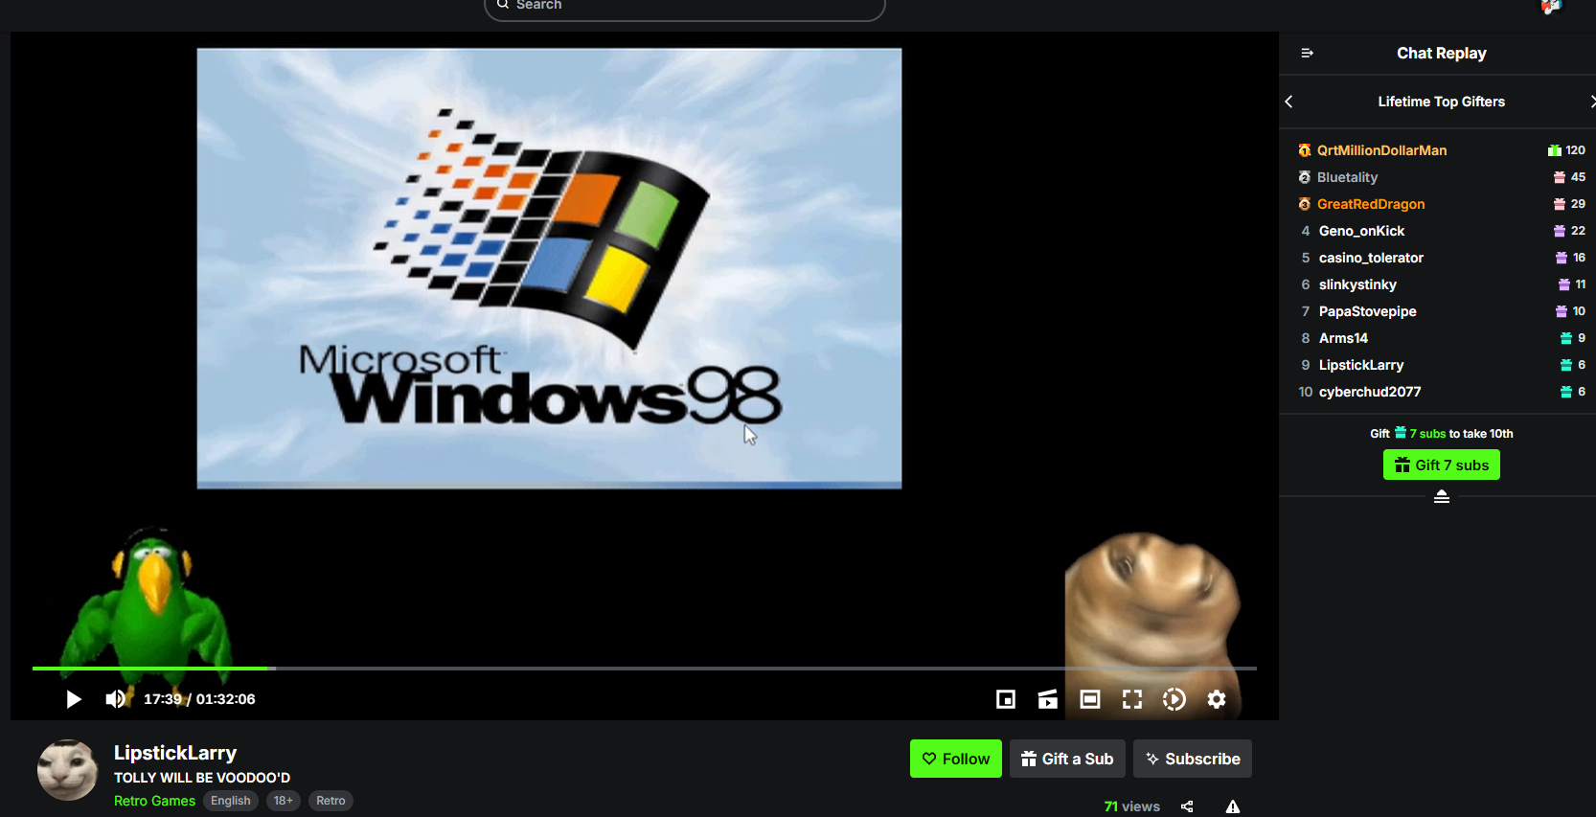Go to previous leaderboard with left chevron

(x=1289, y=102)
